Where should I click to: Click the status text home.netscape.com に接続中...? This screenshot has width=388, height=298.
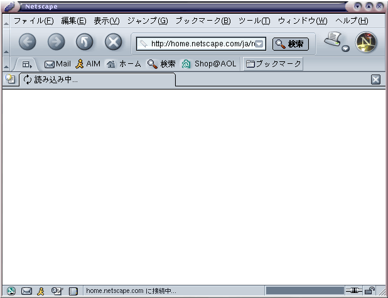click(131, 291)
